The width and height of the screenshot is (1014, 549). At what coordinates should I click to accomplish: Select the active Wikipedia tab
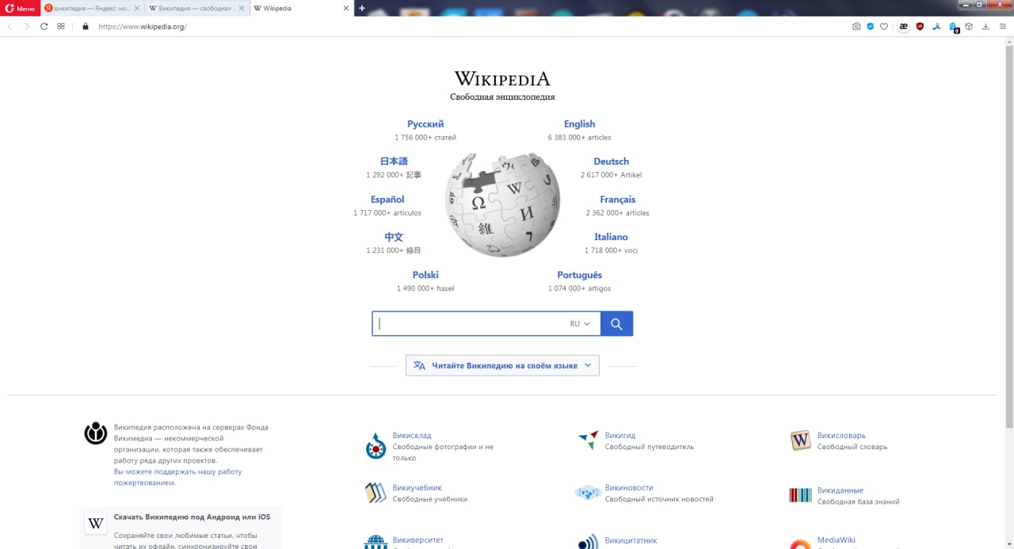(302, 8)
